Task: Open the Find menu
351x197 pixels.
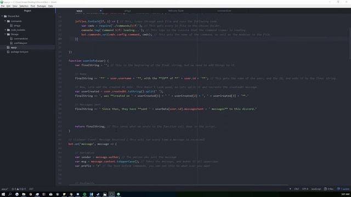Action: (33, 6)
